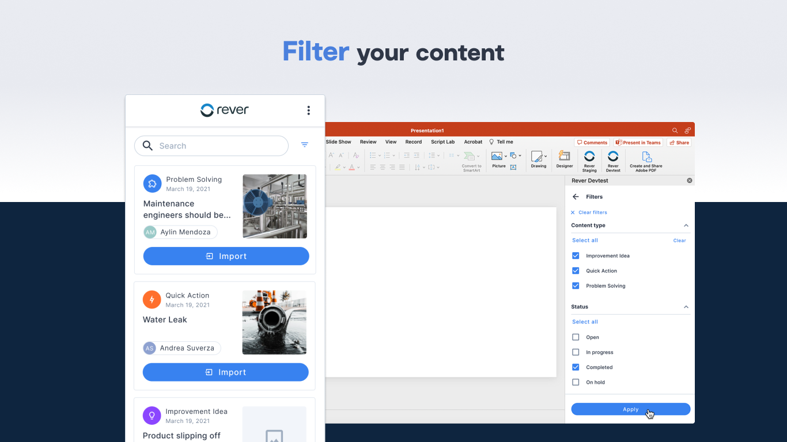Open the Script Lab tab
Image resolution: width=787 pixels, height=442 pixels.
coord(443,142)
